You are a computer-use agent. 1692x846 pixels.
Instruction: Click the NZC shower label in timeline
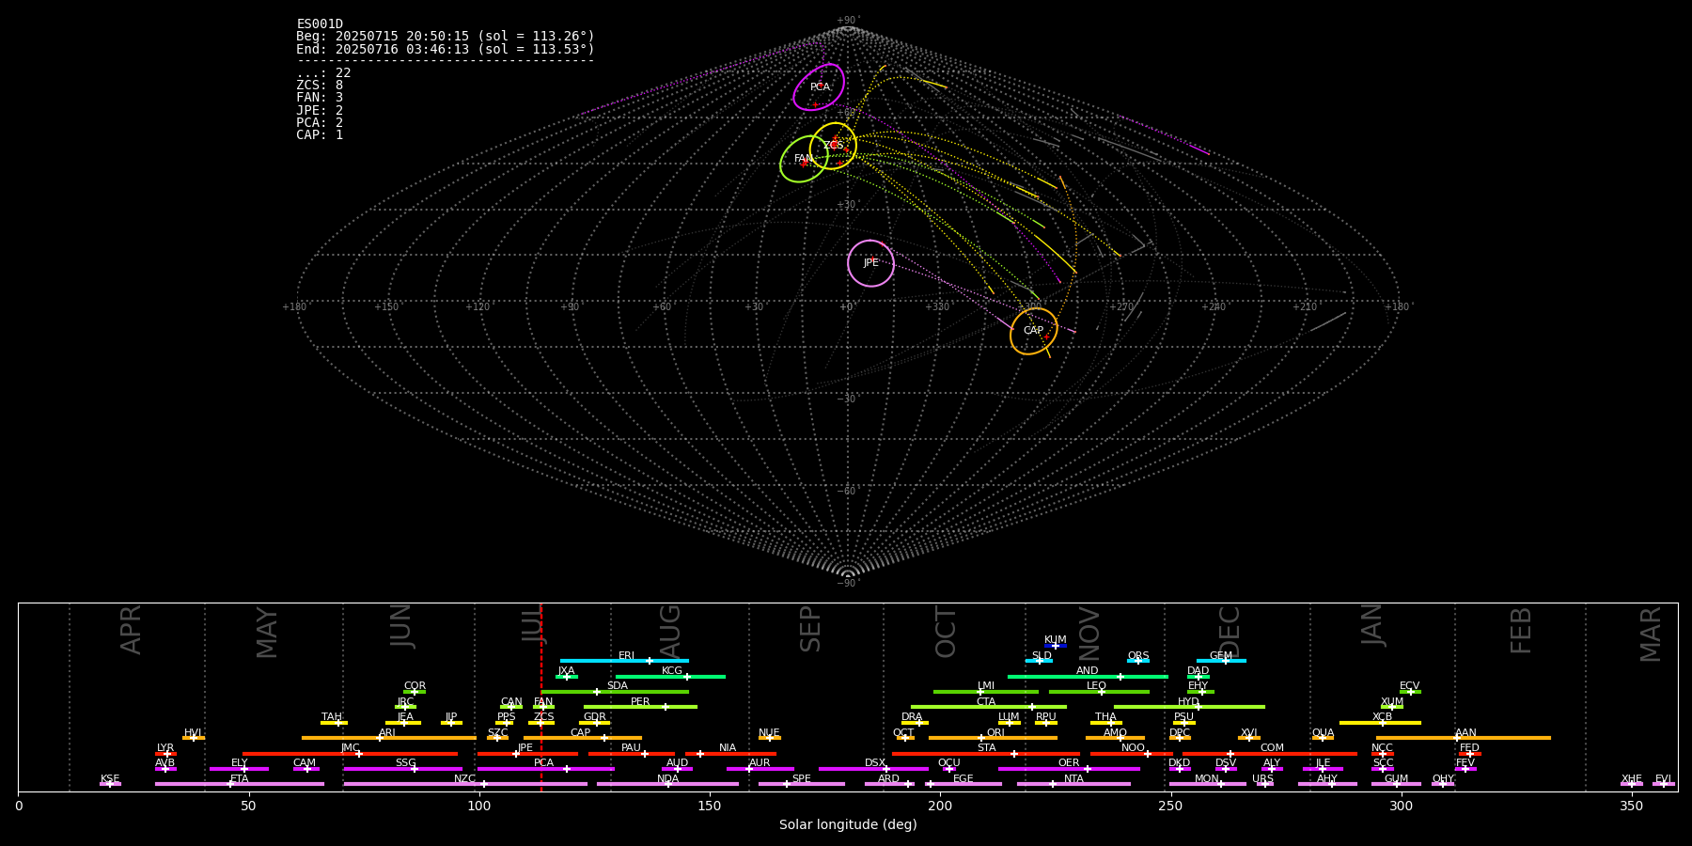(465, 779)
